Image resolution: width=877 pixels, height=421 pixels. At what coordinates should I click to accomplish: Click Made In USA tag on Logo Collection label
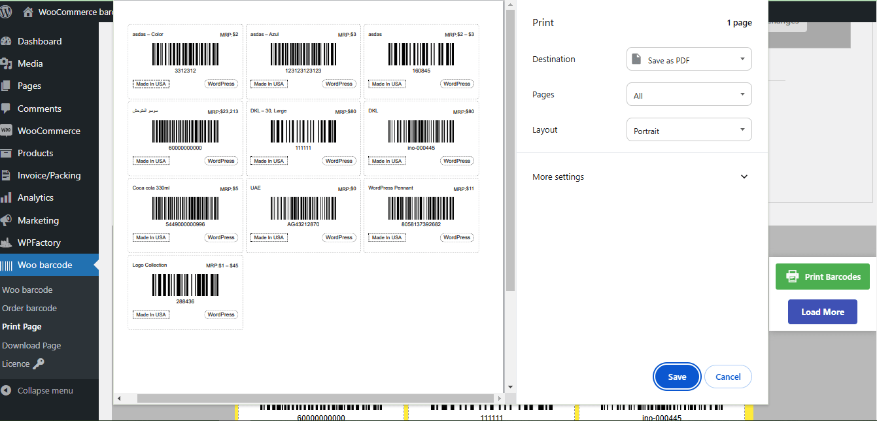[x=151, y=314]
